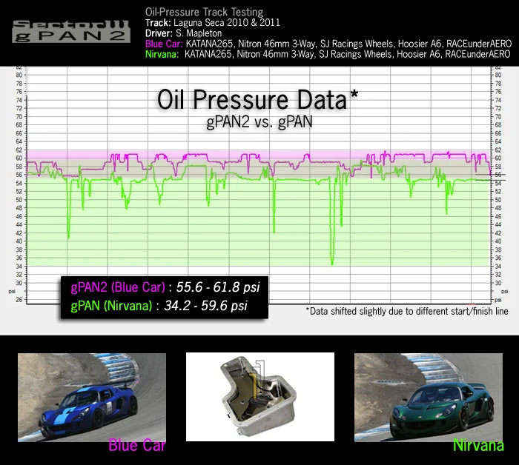The height and width of the screenshot is (465, 519).
Task: Click 'Oil-Pressure Track Testing' heading
Action: click(204, 13)
